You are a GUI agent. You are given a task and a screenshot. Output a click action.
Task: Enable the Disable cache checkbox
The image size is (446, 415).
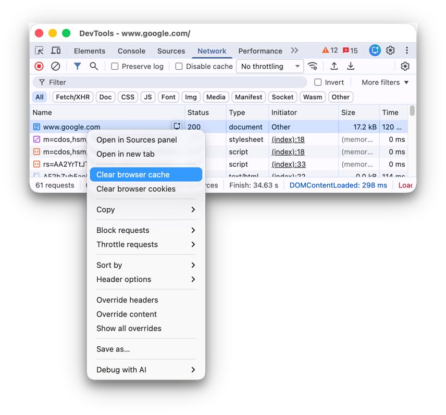(179, 66)
